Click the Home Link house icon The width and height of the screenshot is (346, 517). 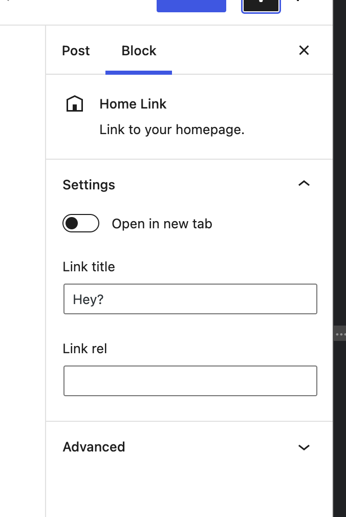point(75,103)
